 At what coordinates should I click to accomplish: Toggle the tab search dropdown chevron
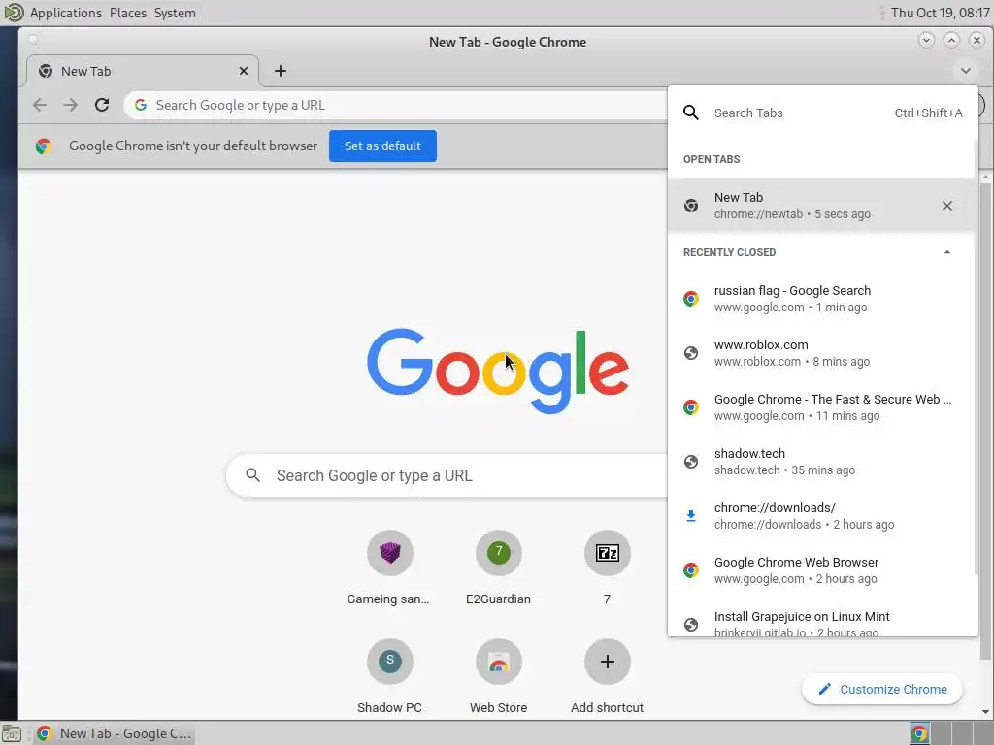click(x=966, y=71)
